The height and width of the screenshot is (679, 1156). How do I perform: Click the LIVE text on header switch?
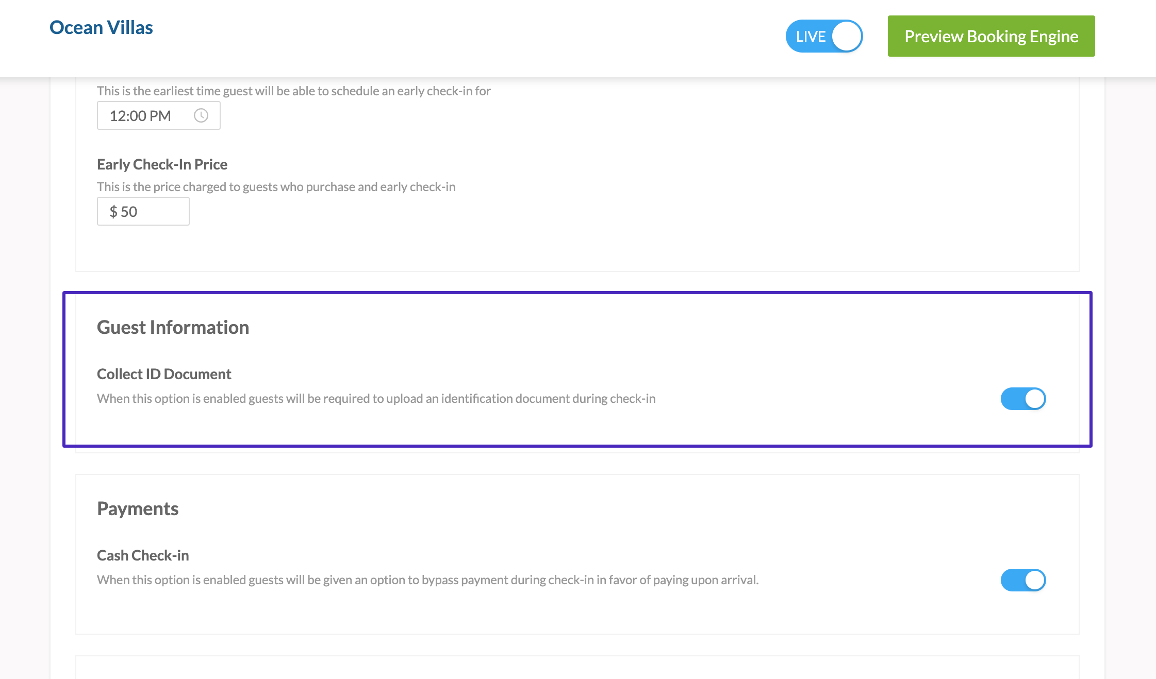click(811, 37)
